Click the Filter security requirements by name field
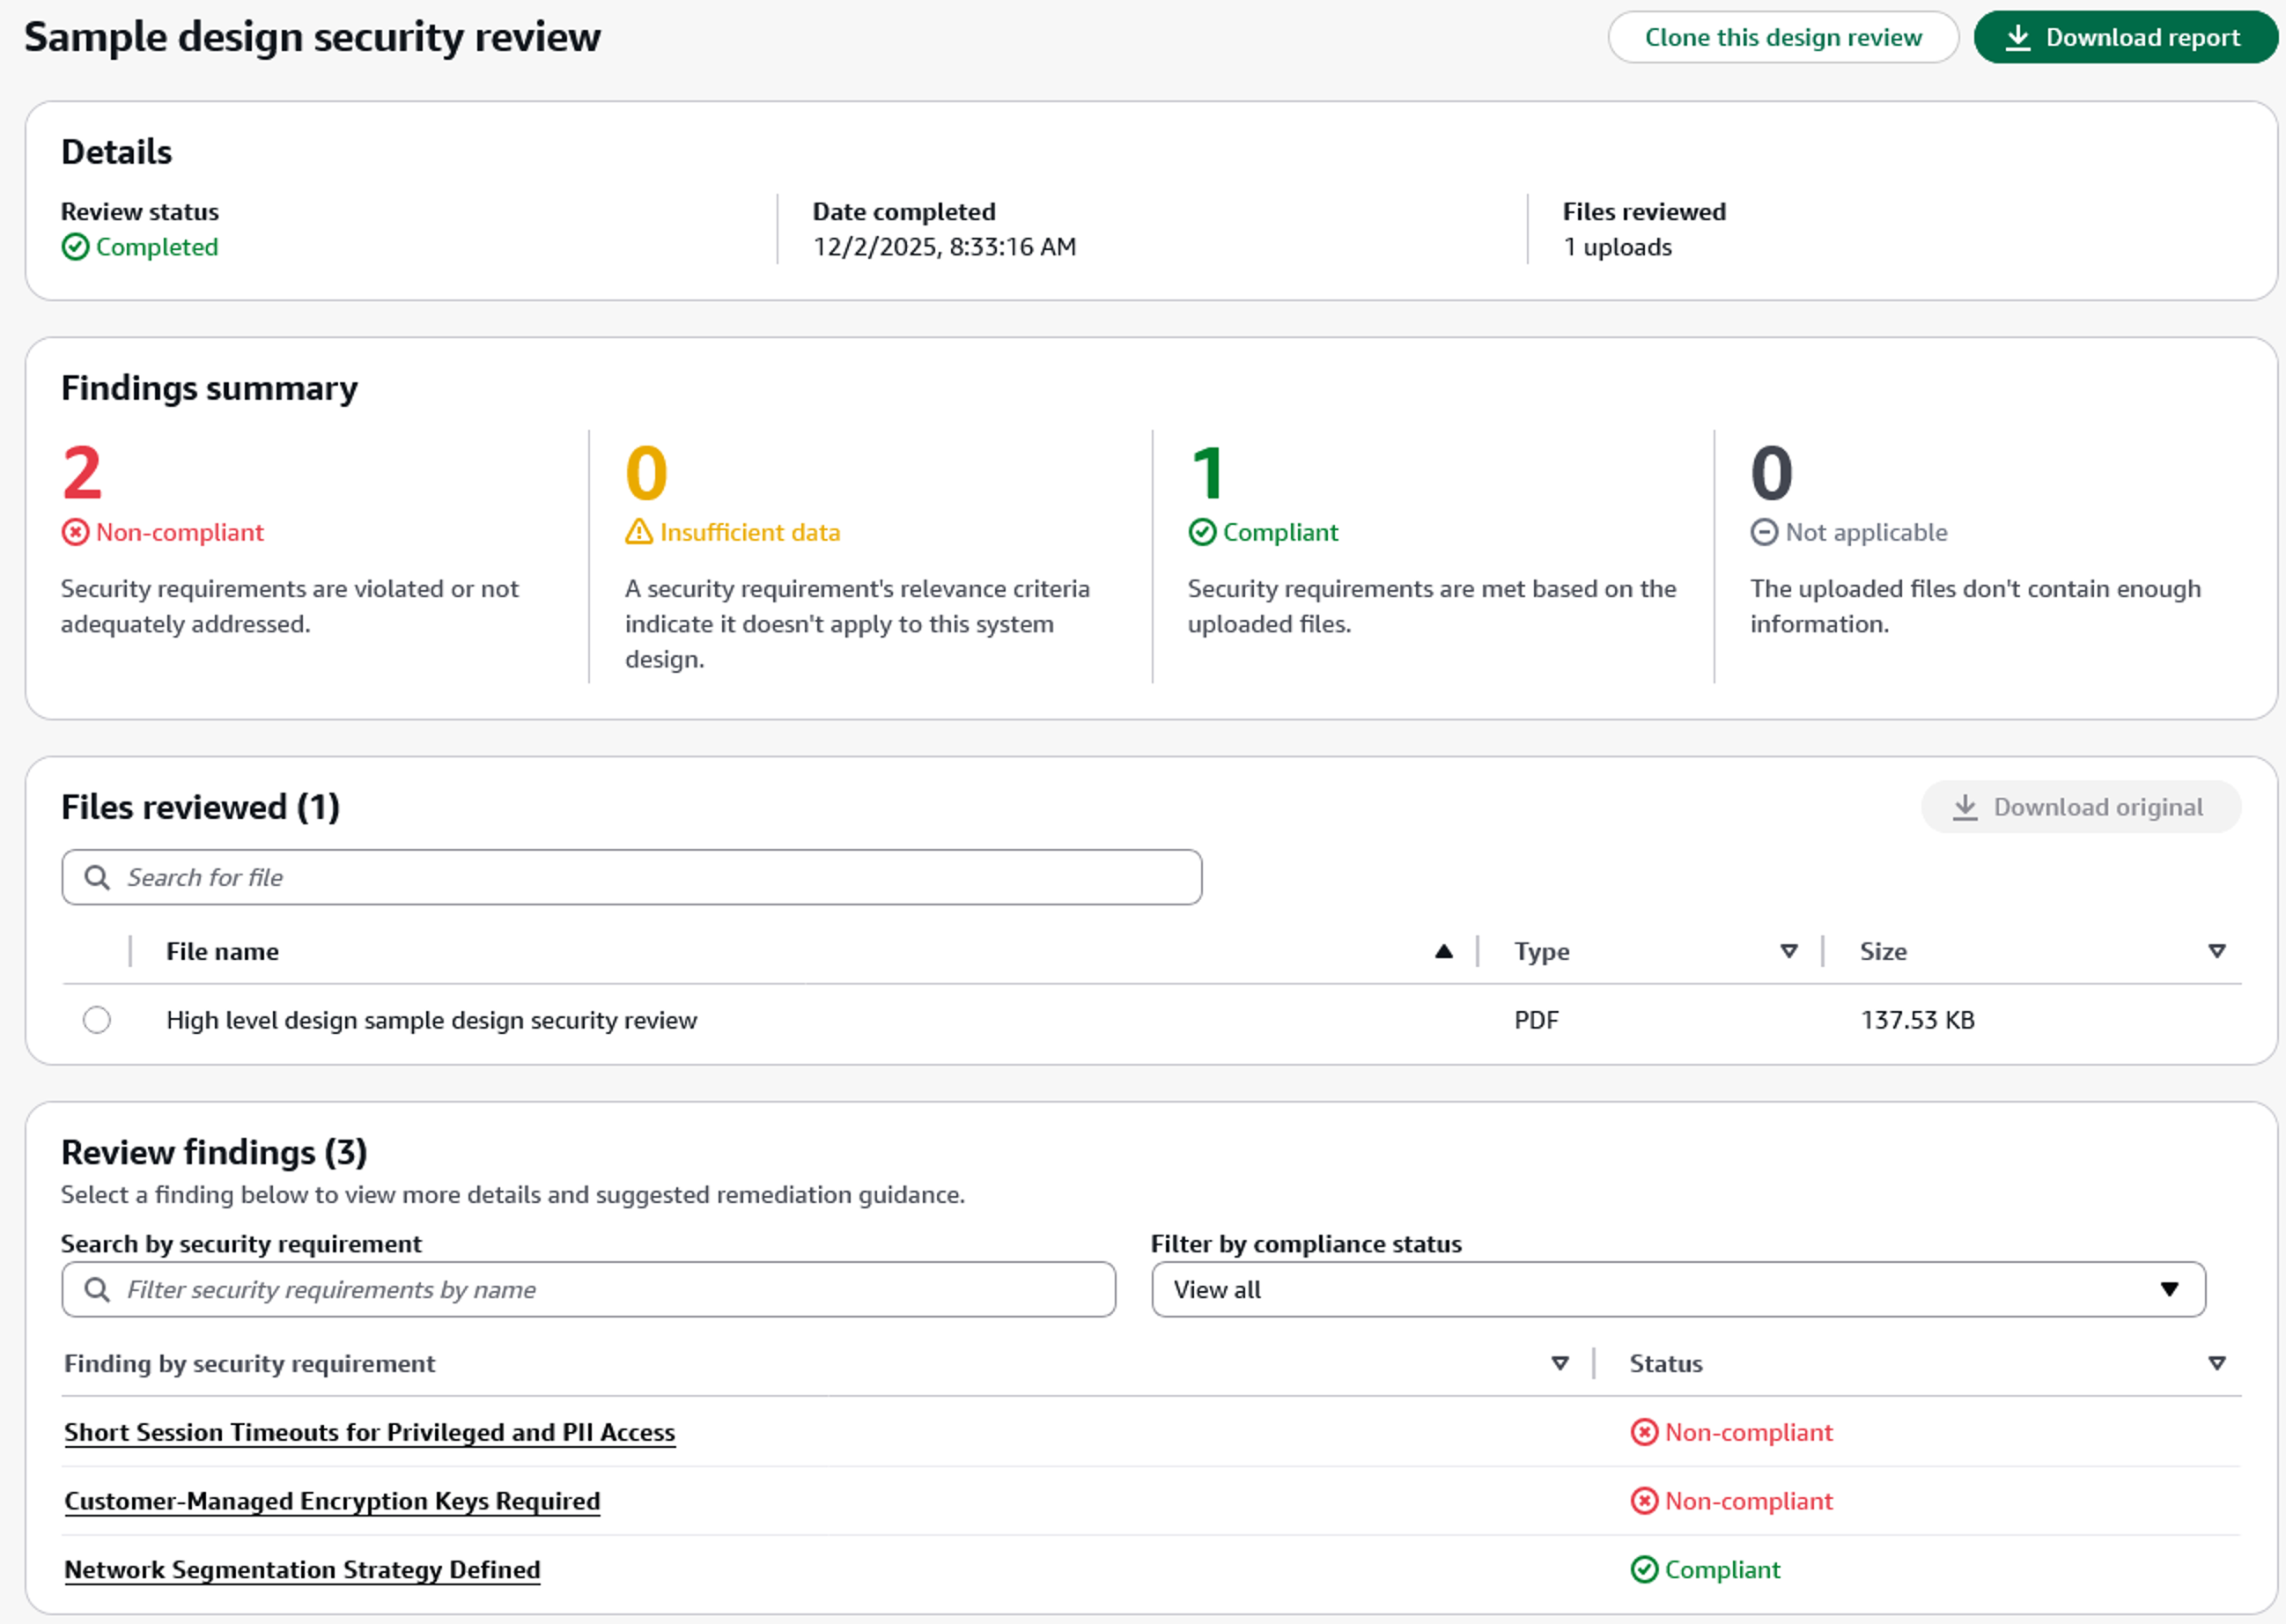This screenshot has height=1624, width=2286. (x=600, y=1289)
